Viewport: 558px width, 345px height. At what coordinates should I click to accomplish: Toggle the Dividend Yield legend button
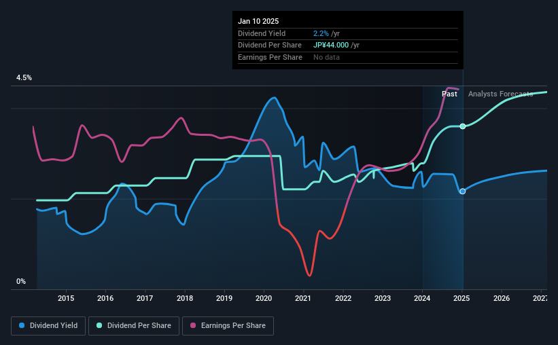tap(48, 325)
